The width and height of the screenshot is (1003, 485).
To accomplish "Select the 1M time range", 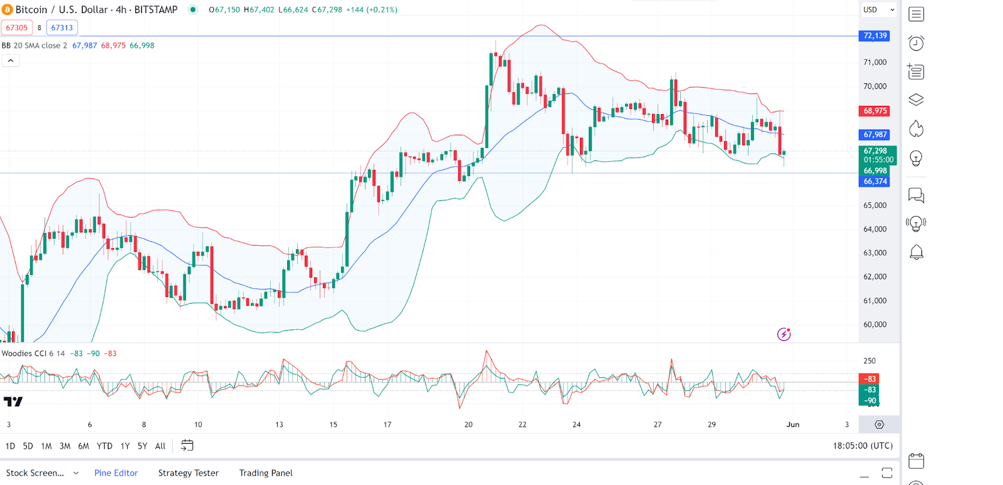I will click(x=46, y=446).
